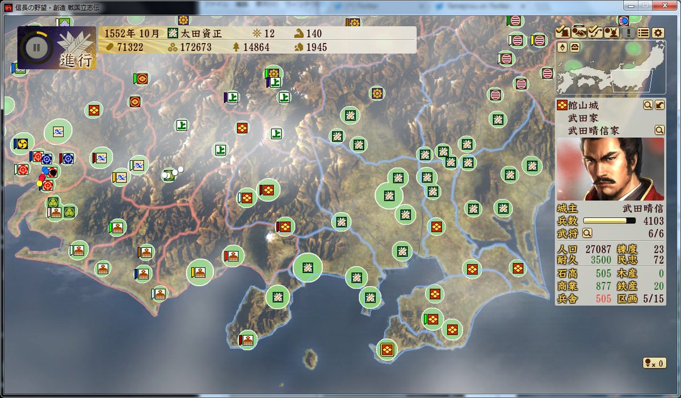The height and width of the screenshot is (398, 681).
Task: Click the magnifier next to 武将
Action: pyautogui.click(x=587, y=232)
